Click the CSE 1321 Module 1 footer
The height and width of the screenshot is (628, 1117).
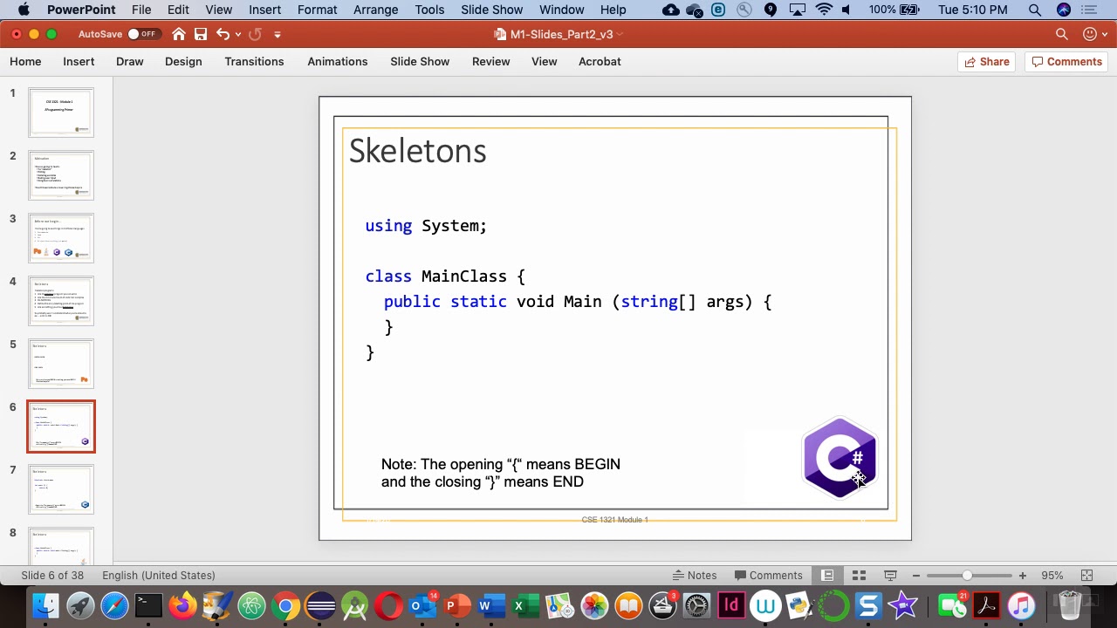coord(614,519)
